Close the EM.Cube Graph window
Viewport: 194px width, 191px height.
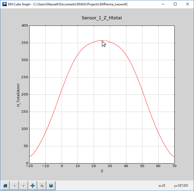point(188,4)
